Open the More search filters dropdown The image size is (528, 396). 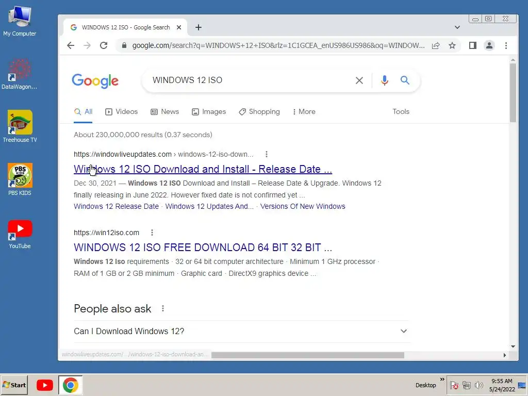pos(304,112)
